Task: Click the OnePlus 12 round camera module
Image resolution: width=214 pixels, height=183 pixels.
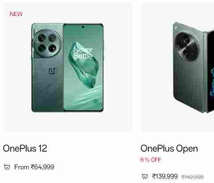Action: coord(47,43)
